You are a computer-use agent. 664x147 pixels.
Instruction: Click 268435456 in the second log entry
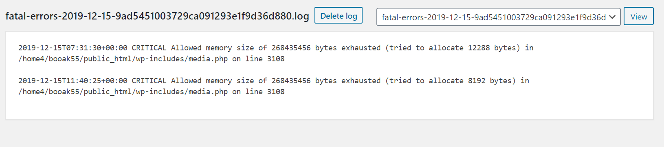pyautogui.click(x=291, y=81)
